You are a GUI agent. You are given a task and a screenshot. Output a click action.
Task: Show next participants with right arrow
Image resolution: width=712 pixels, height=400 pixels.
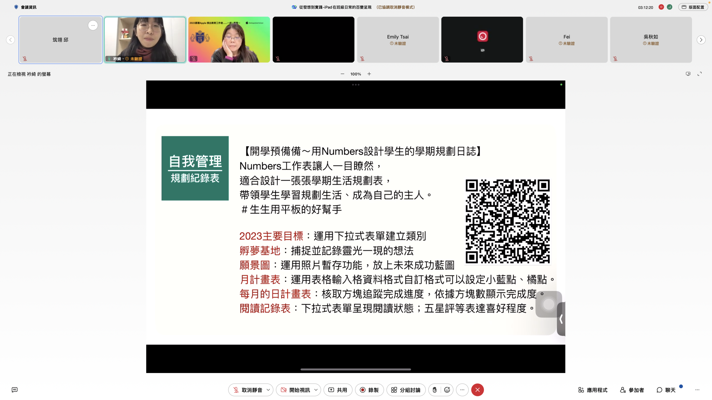tap(701, 40)
